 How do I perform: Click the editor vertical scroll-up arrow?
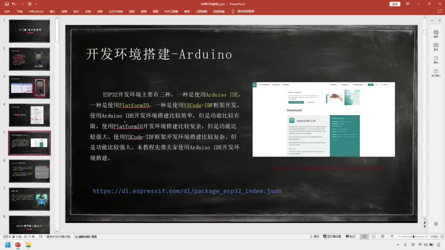click(x=424, y=17)
